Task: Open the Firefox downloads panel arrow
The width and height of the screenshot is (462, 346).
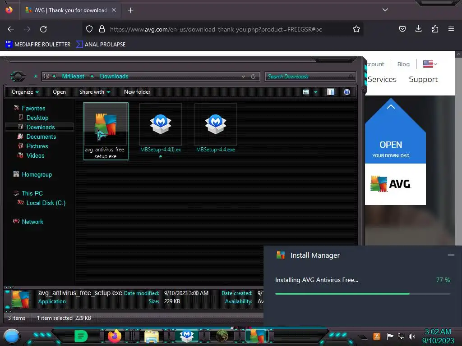Action: [418, 29]
